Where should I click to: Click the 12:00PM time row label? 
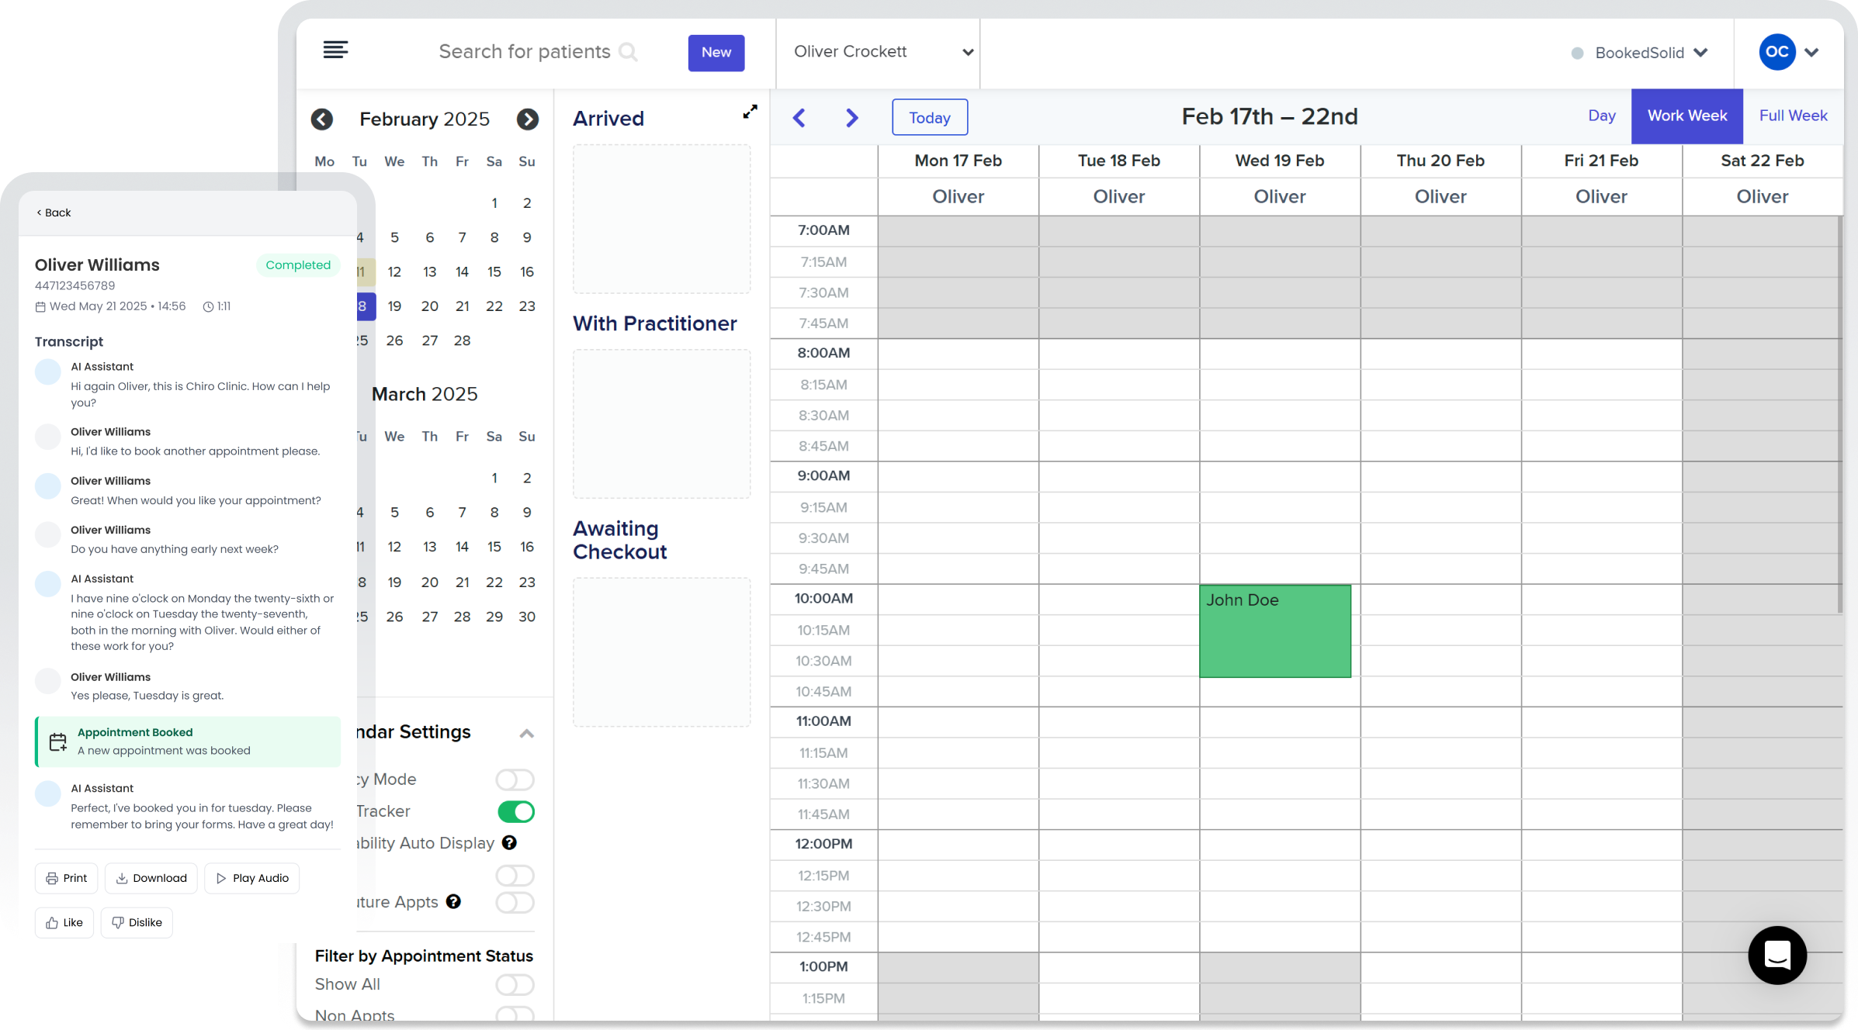coord(823,844)
